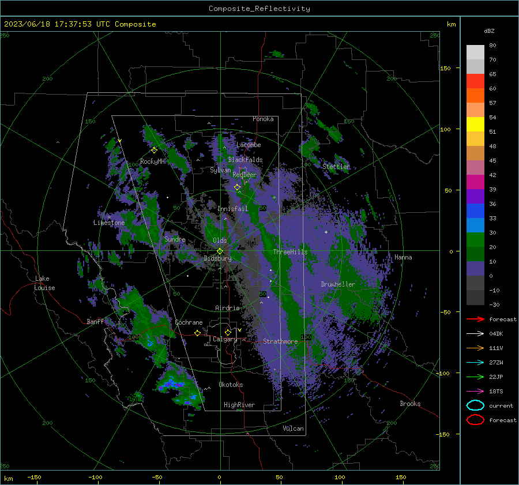Select the Vulcan label

(x=294, y=428)
